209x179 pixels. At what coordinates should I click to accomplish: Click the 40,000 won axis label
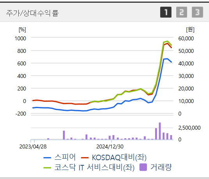186,63
